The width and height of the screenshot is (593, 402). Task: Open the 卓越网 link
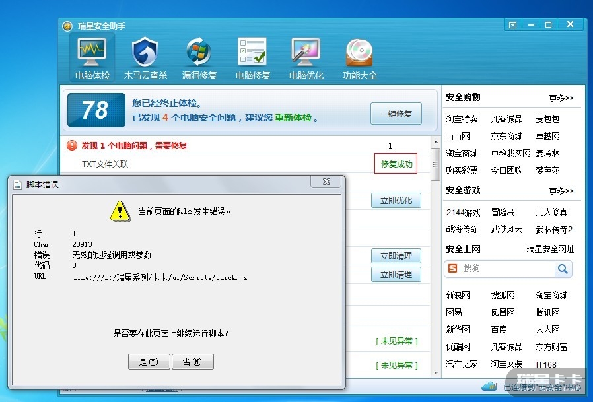click(x=547, y=136)
